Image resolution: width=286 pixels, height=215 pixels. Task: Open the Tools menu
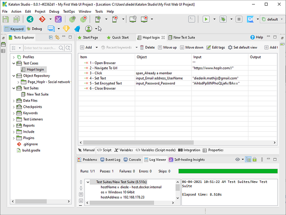[x=99, y=11]
